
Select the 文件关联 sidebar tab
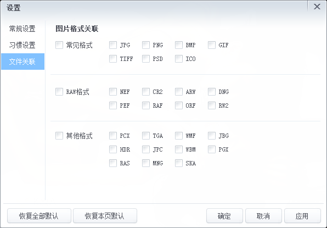coord(22,62)
